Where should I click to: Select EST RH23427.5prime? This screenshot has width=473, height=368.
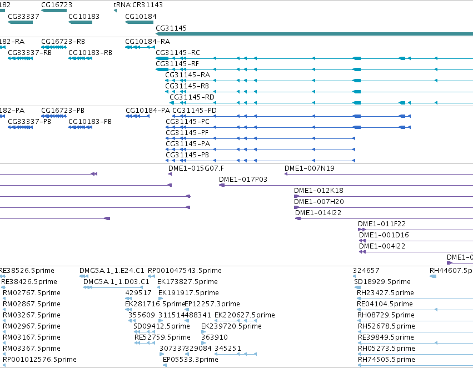pos(385,293)
